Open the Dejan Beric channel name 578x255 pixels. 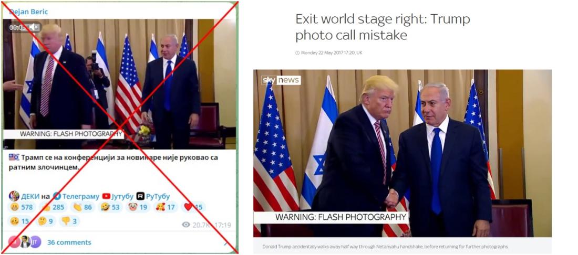pos(29,12)
